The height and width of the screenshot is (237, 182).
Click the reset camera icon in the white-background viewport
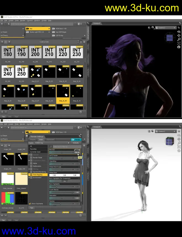pos(179,151)
